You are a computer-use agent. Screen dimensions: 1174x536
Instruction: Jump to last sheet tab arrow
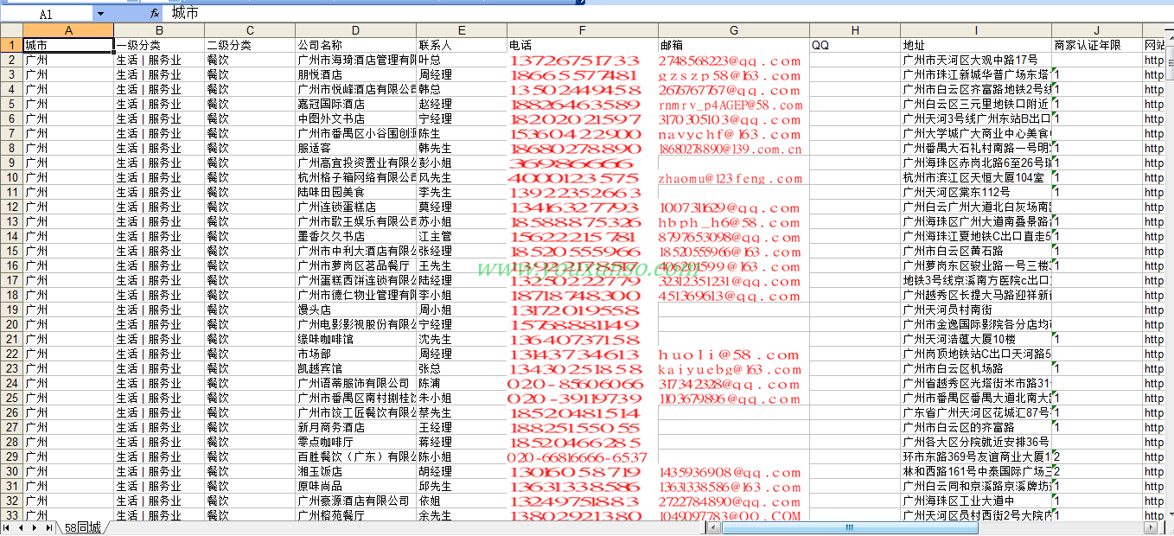(48, 527)
